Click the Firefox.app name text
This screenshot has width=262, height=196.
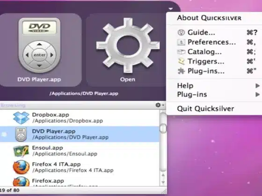tap(48, 181)
